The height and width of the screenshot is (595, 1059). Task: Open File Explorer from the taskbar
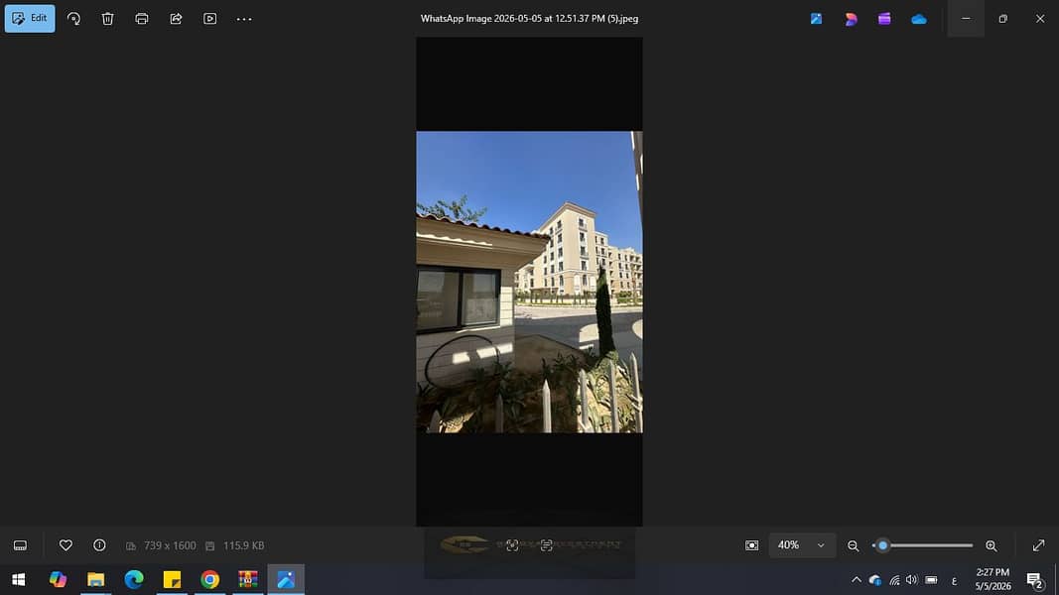(x=96, y=579)
